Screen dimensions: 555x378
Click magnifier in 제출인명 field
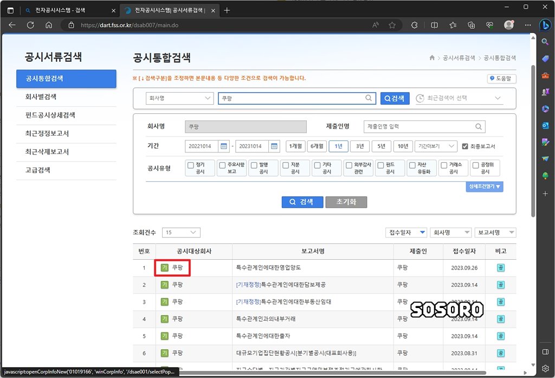click(478, 126)
